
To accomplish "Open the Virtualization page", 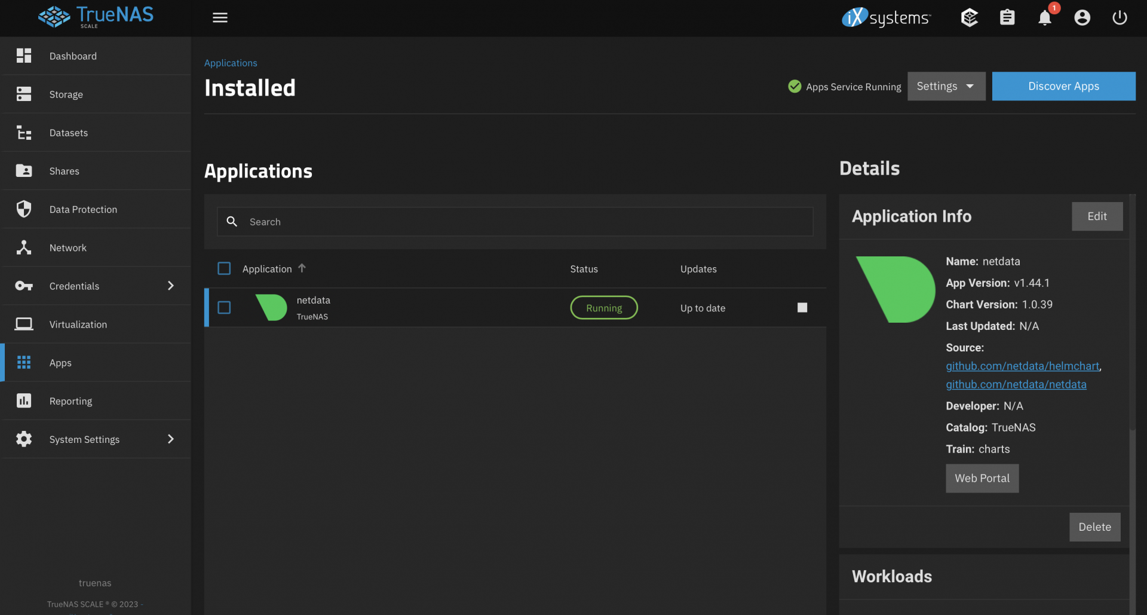I will (96, 324).
